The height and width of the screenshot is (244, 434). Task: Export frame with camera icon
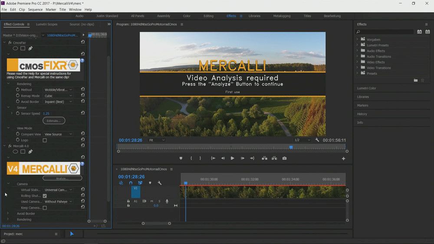point(285,158)
